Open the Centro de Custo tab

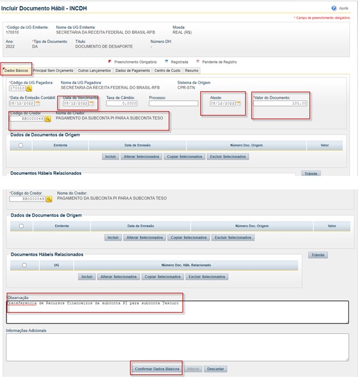[167, 71]
